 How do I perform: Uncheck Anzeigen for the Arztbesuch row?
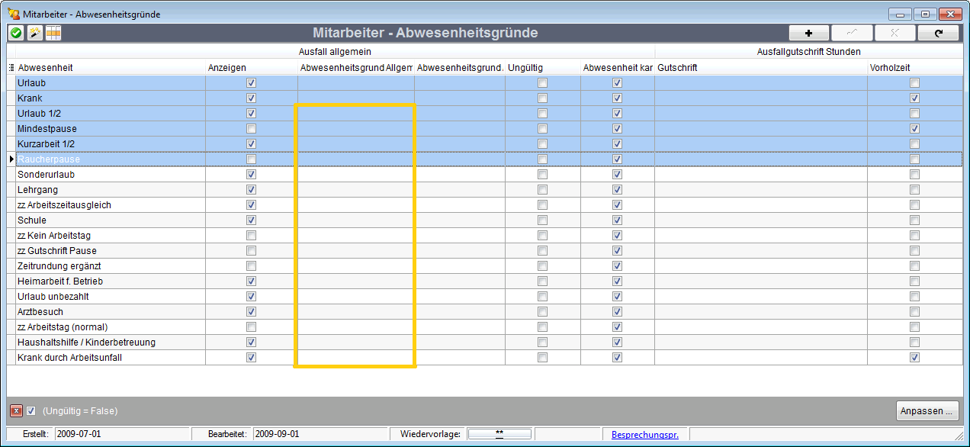tap(252, 311)
